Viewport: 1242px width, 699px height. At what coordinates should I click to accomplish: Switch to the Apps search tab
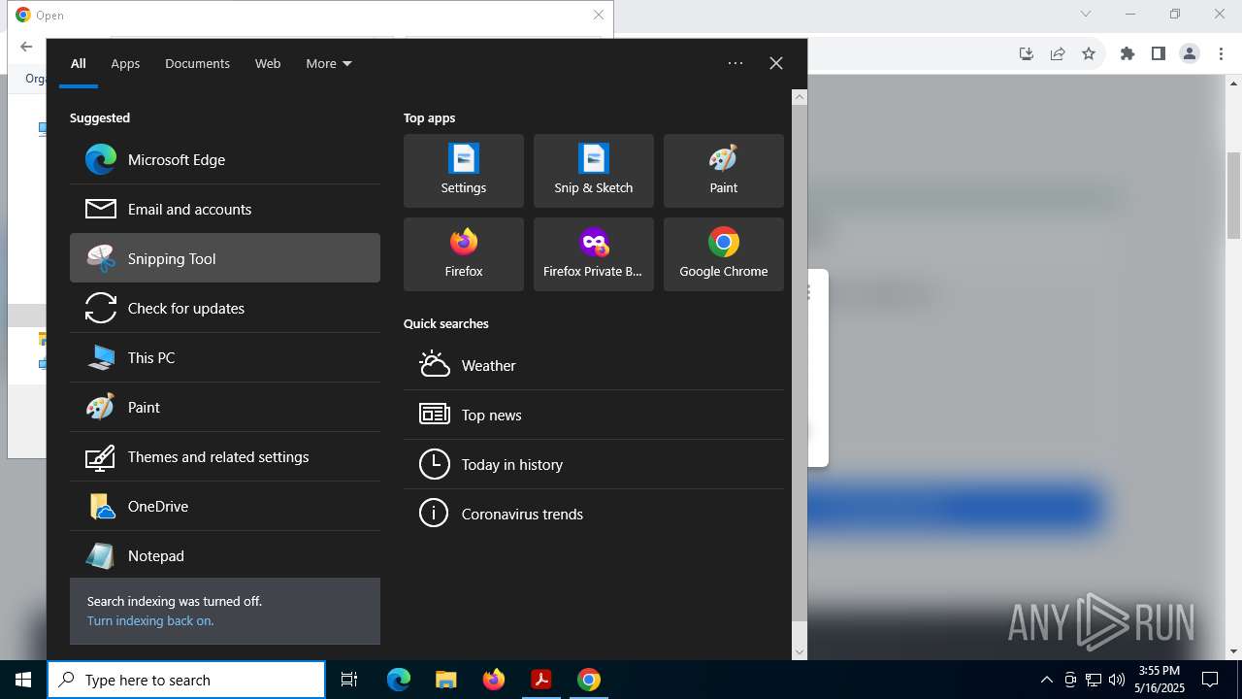125,63
